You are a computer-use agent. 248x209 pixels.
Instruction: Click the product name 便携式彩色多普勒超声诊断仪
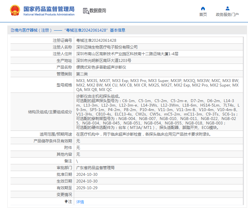(x=101, y=67)
